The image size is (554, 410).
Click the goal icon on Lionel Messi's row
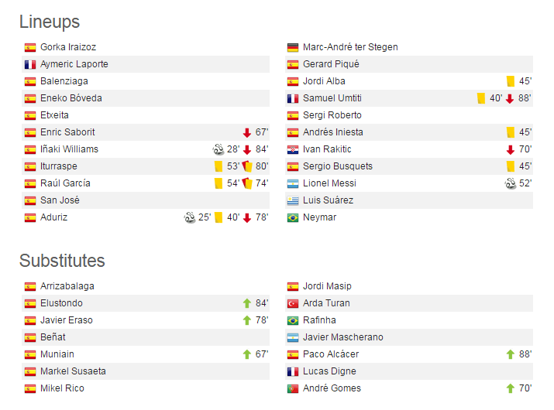[510, 183]
